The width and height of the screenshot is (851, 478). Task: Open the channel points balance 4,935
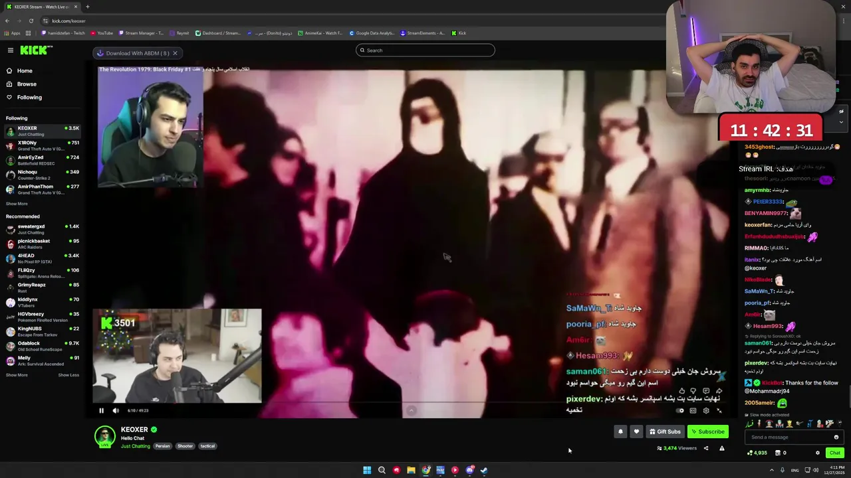757,453
